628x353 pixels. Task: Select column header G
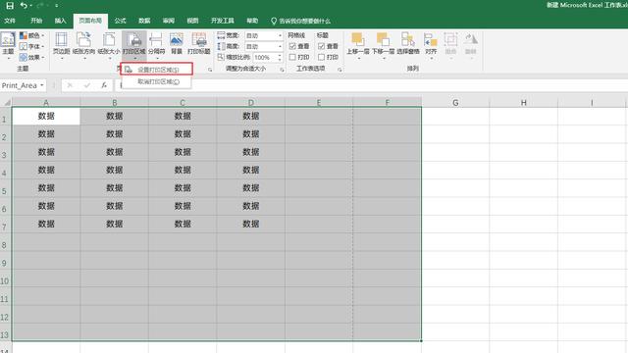(455, 102)
